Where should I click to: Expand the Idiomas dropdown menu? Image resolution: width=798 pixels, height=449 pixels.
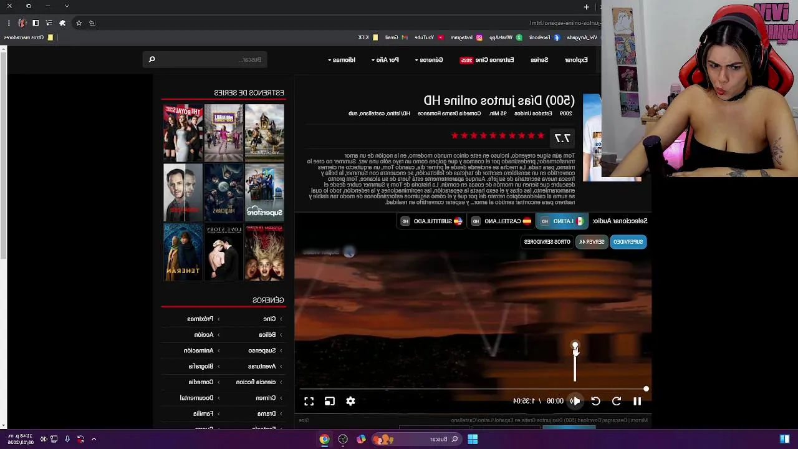(x=342, y=60)
